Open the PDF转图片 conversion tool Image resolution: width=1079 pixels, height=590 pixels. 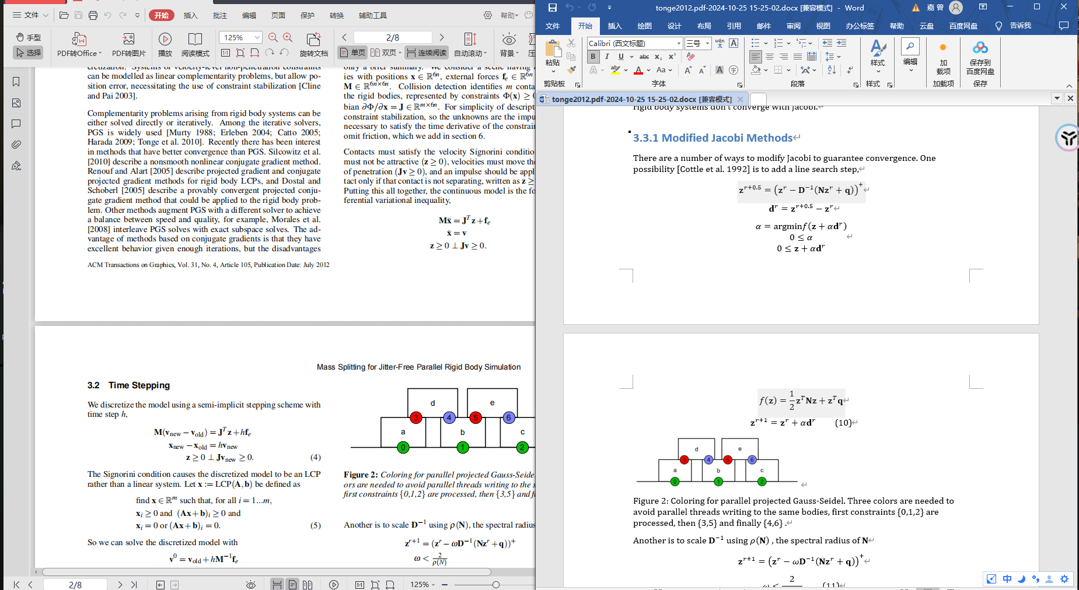128,44
